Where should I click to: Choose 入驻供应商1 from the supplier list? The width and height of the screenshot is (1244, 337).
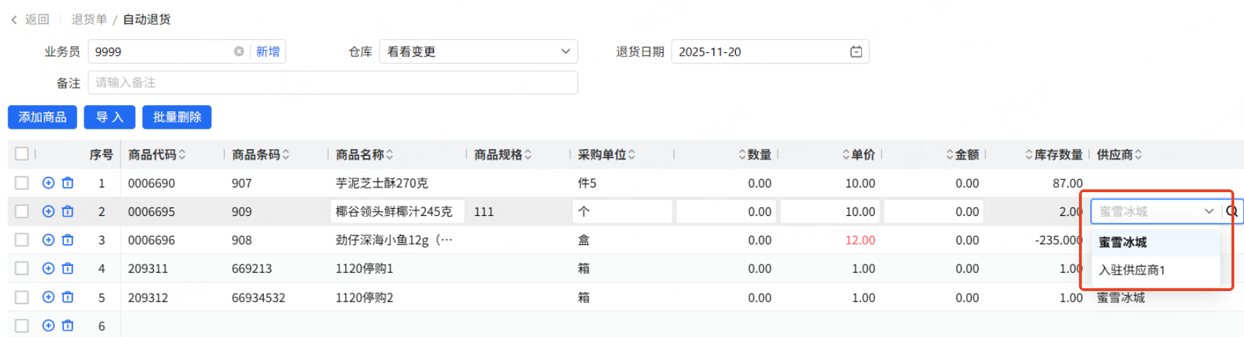(x=1132, y=270)
